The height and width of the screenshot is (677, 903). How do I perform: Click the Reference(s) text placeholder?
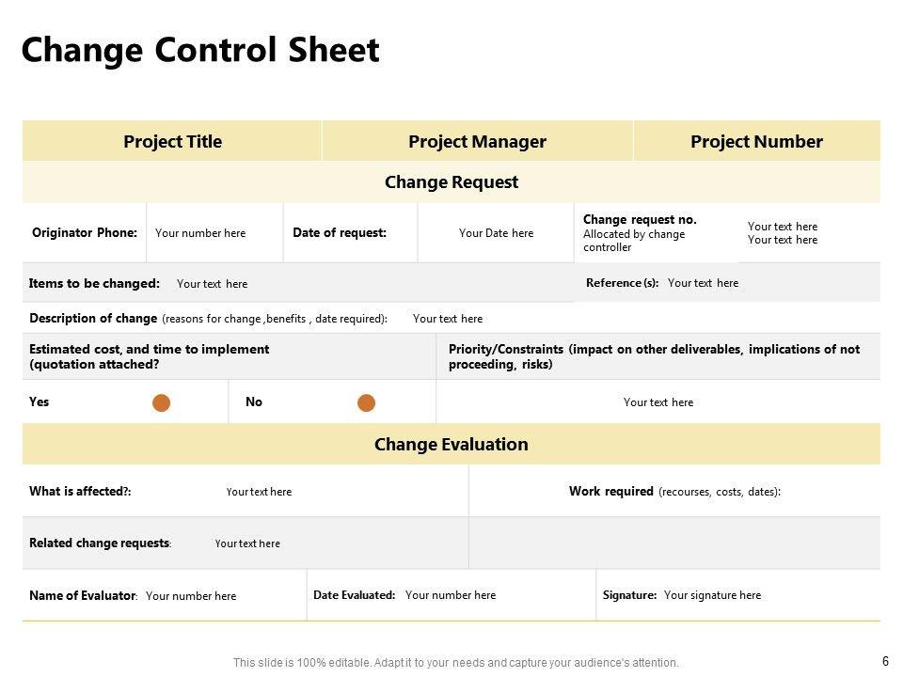click(x=703, y=283)
